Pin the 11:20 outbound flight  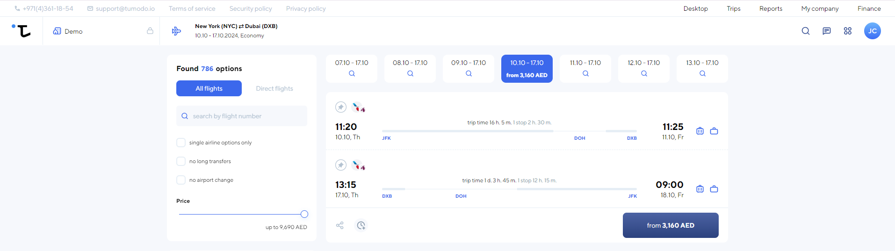click(x=341, y=107)
